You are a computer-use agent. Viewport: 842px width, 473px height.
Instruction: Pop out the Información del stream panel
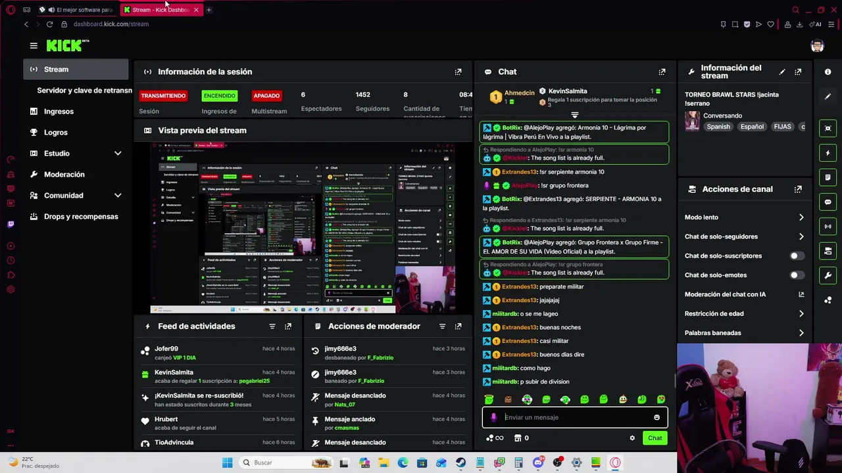[798, 72]
